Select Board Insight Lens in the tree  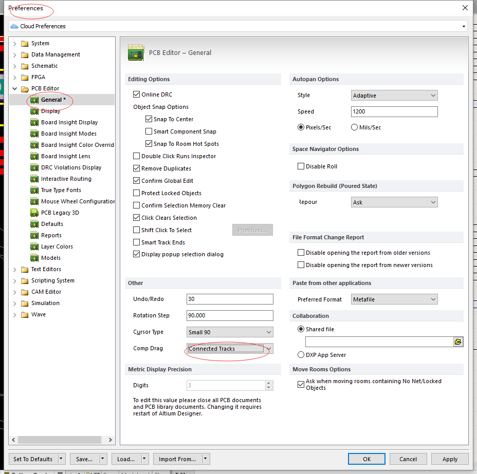(x=66, y=156)
